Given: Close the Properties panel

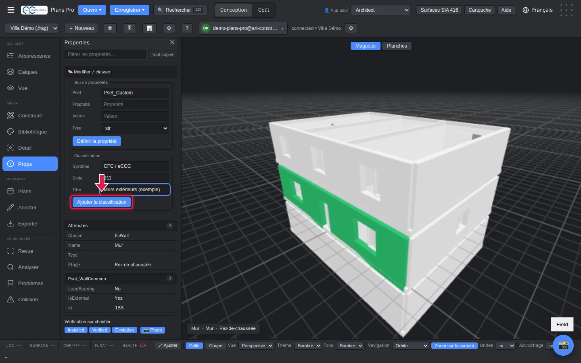Looking at the screenshot, I should pyautogui.click(x=172, y=42).
